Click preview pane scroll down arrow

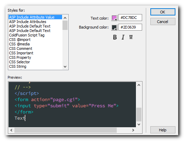[x=139, y=124]
